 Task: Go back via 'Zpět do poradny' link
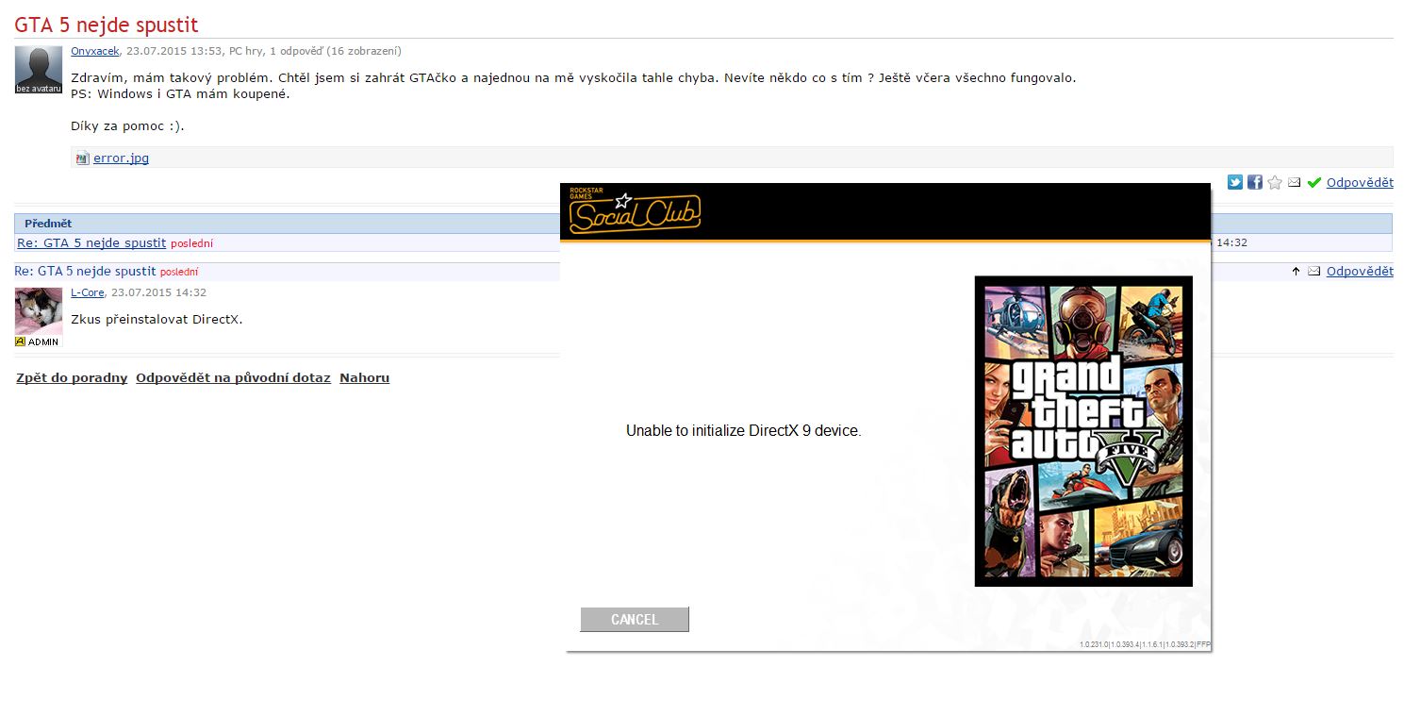coord(72,377)
